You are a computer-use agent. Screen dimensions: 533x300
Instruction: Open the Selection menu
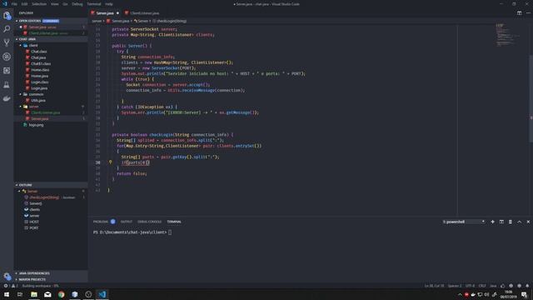coord(39,4)
